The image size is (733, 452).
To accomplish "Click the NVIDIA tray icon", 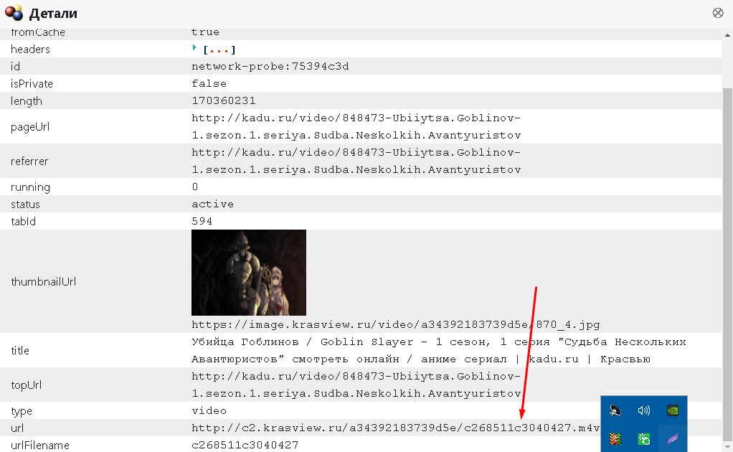I will (673, 410).
